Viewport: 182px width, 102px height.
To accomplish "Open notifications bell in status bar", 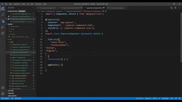I will [179, 98].
